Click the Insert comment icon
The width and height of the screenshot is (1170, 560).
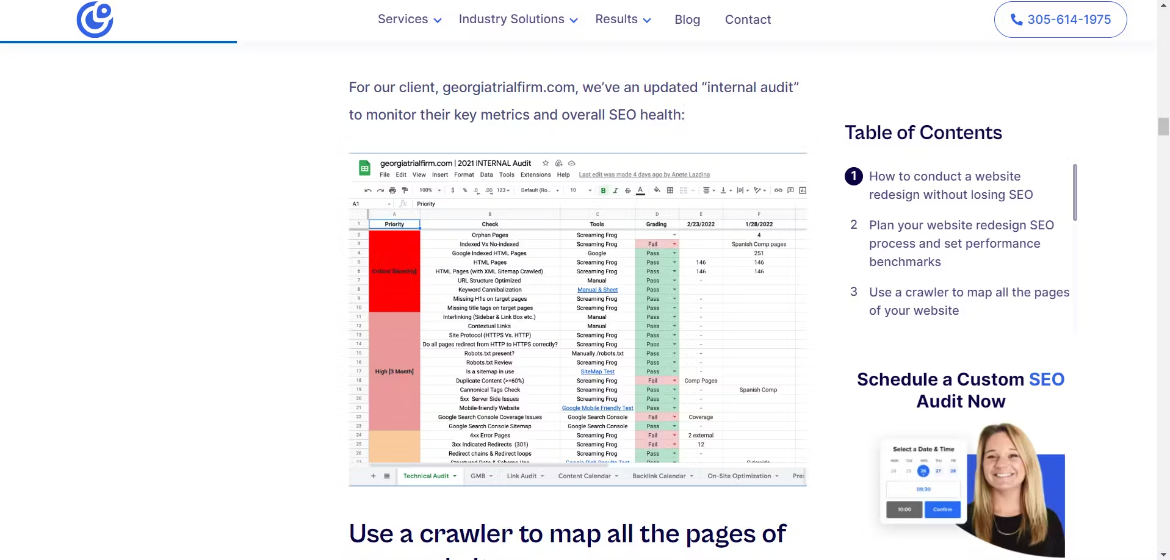coord(790,190)
